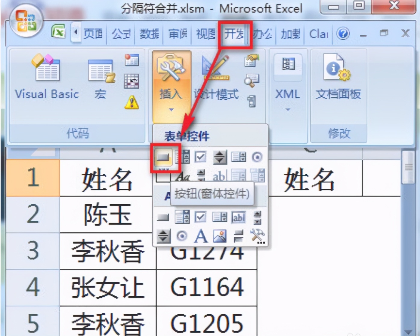Open macro security warning icon
Image resolution: width=420 pixels, height=336 pixels.
(132, 102)
